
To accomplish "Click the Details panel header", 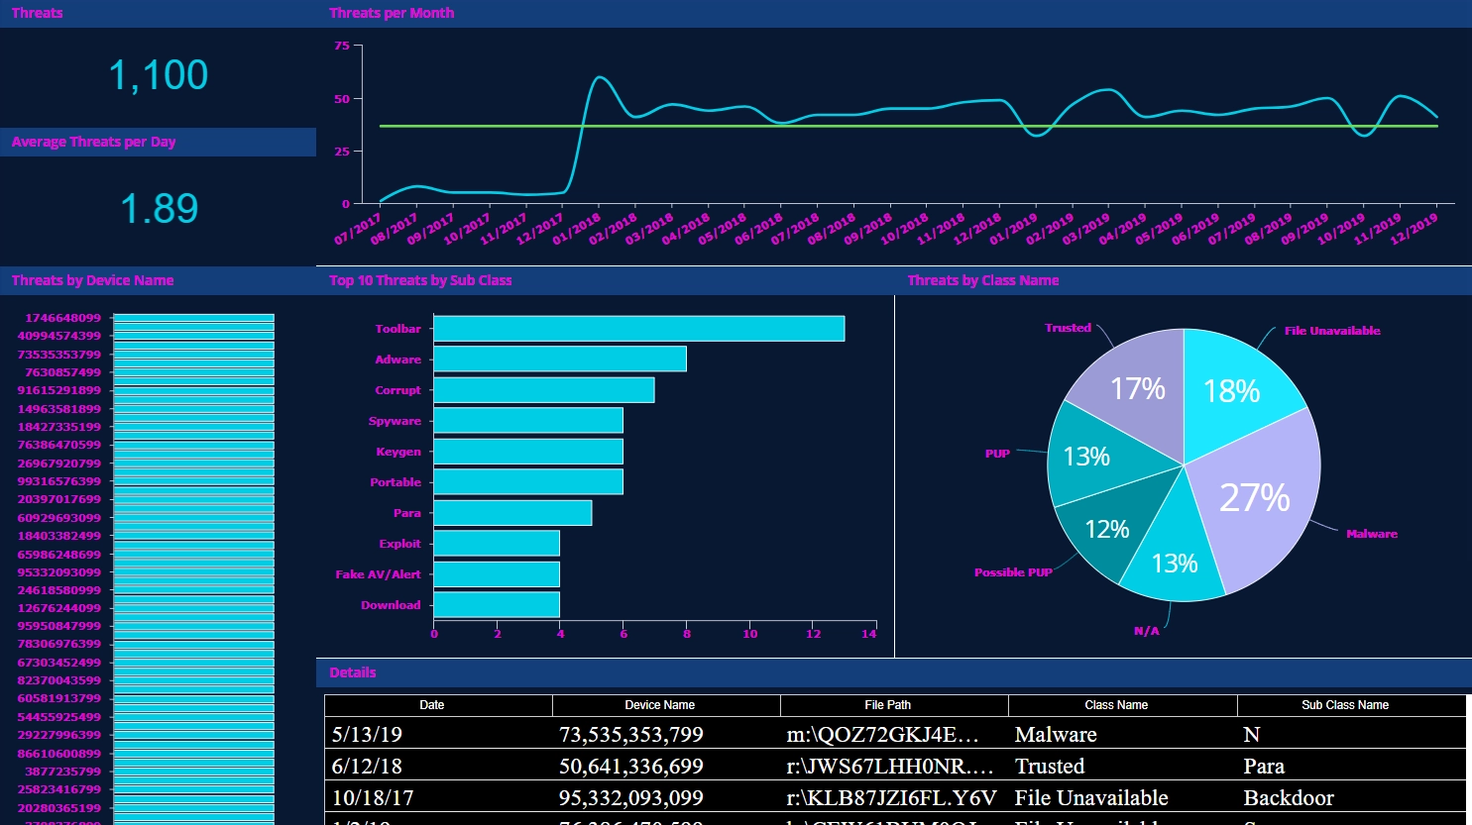I will pos(352,672).
